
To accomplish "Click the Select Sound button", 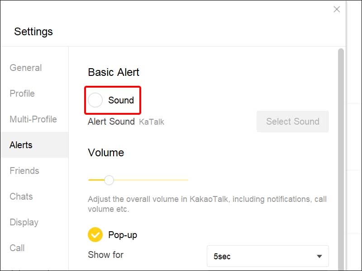I will click(292, 121).
